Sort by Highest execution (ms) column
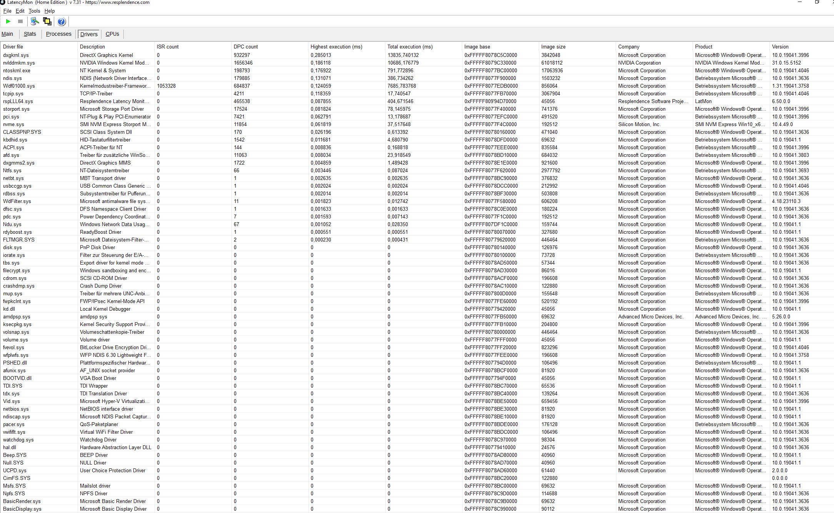834x513 pixels. pos(336,47)
